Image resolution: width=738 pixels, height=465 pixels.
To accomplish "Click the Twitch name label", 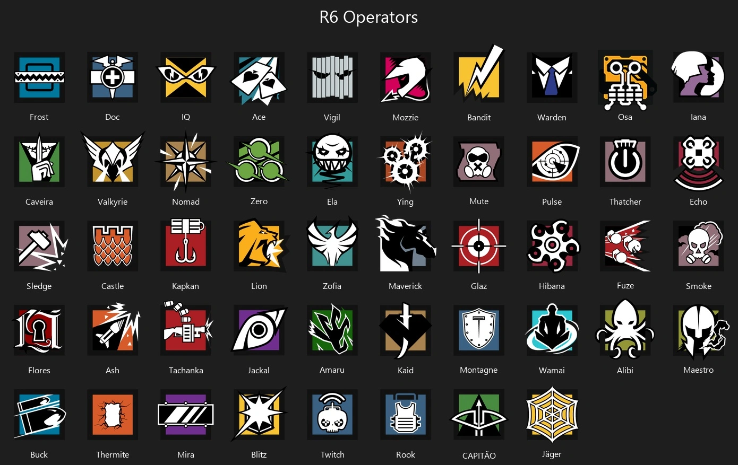I will tap(332, 454).
